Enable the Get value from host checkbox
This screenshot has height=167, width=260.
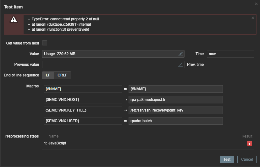pos(45,43)
